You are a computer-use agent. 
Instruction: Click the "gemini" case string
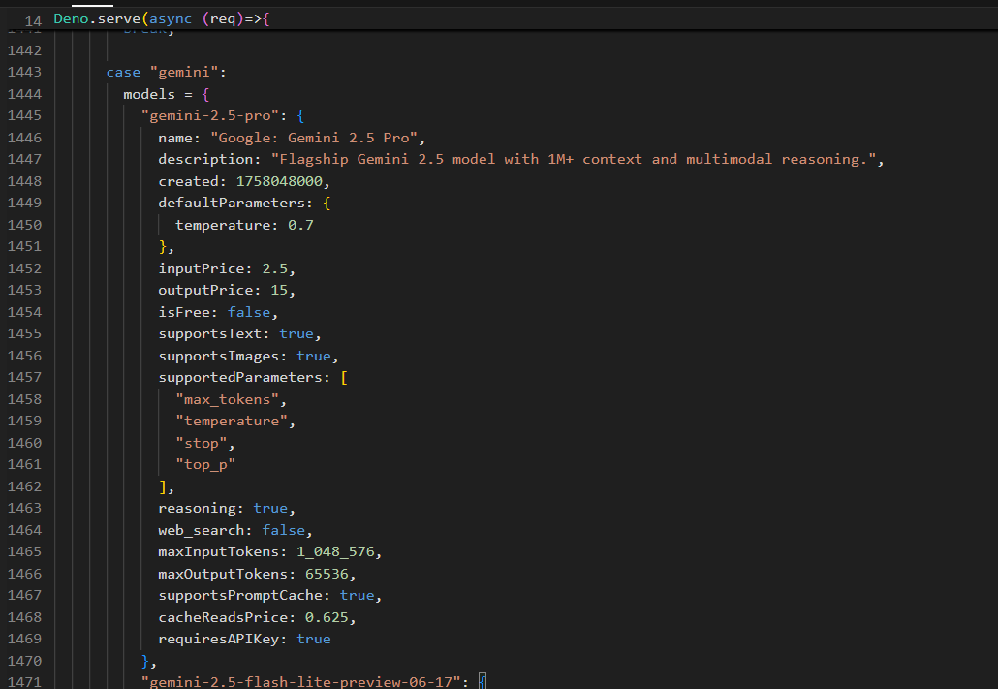184,72
